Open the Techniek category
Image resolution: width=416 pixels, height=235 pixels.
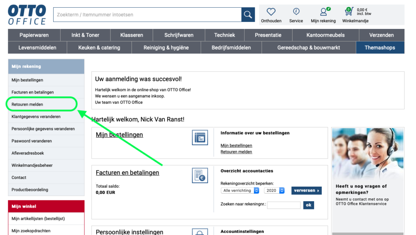[x=224, y=35]
